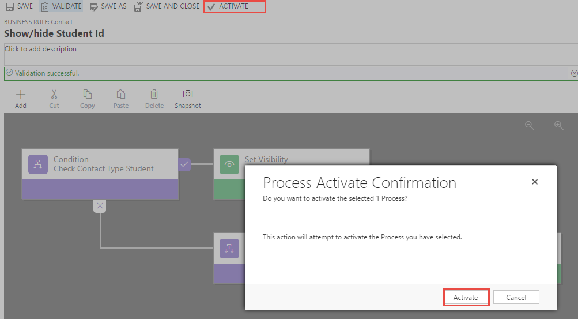The height and width of the screenshot is (319, 578).
Task: Click the Cut scissors icon
Action: tap(54, 95)
